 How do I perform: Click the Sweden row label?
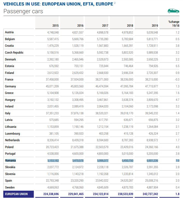pos(10,187)
